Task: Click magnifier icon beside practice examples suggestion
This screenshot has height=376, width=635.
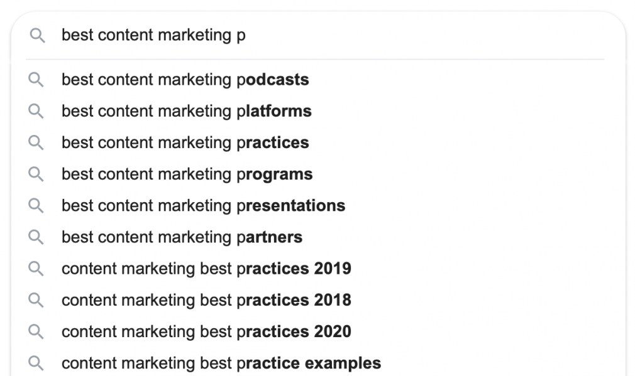Action: (36, 363)
